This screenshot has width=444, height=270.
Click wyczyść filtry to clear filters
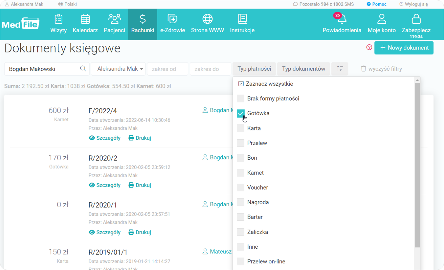(x=381, y=69)
